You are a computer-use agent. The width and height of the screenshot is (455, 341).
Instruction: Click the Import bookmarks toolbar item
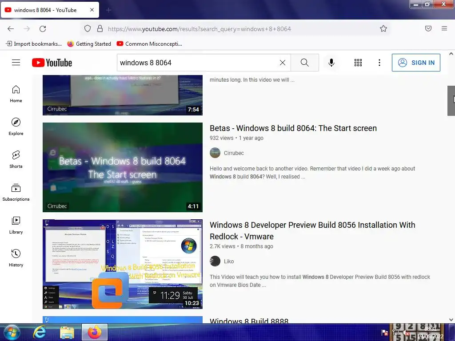(x=34, y=44)
